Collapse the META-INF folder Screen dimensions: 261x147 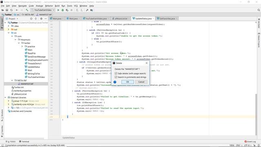[x=12, y=80]
